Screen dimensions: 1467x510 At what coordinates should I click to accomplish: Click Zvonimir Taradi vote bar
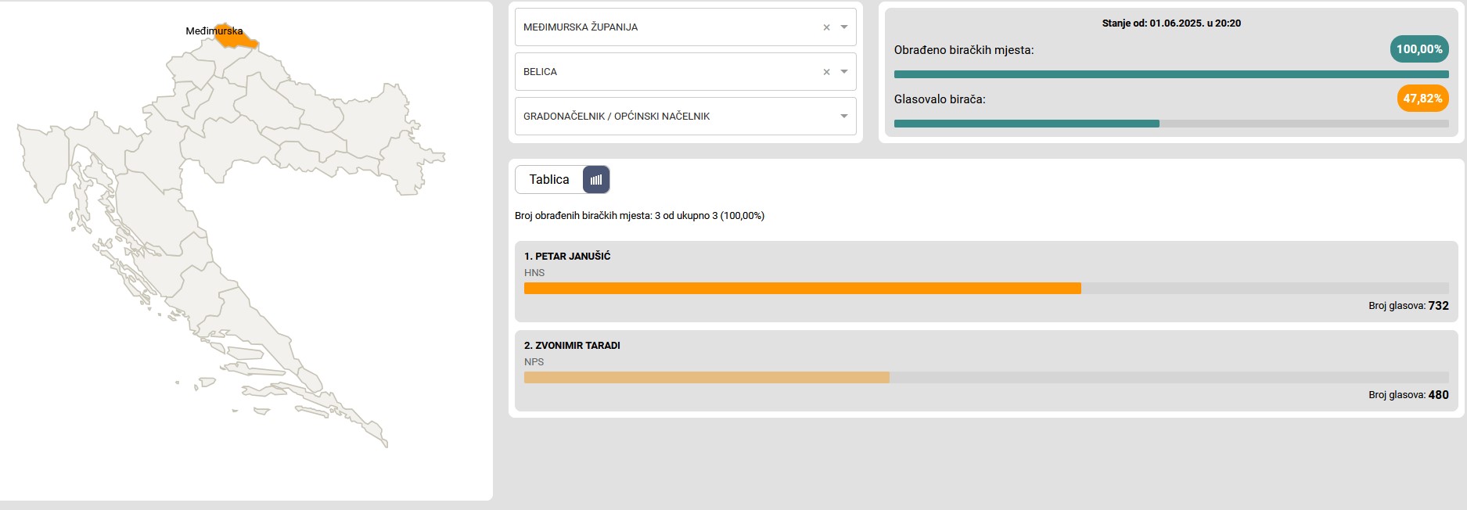coord(707,378)
